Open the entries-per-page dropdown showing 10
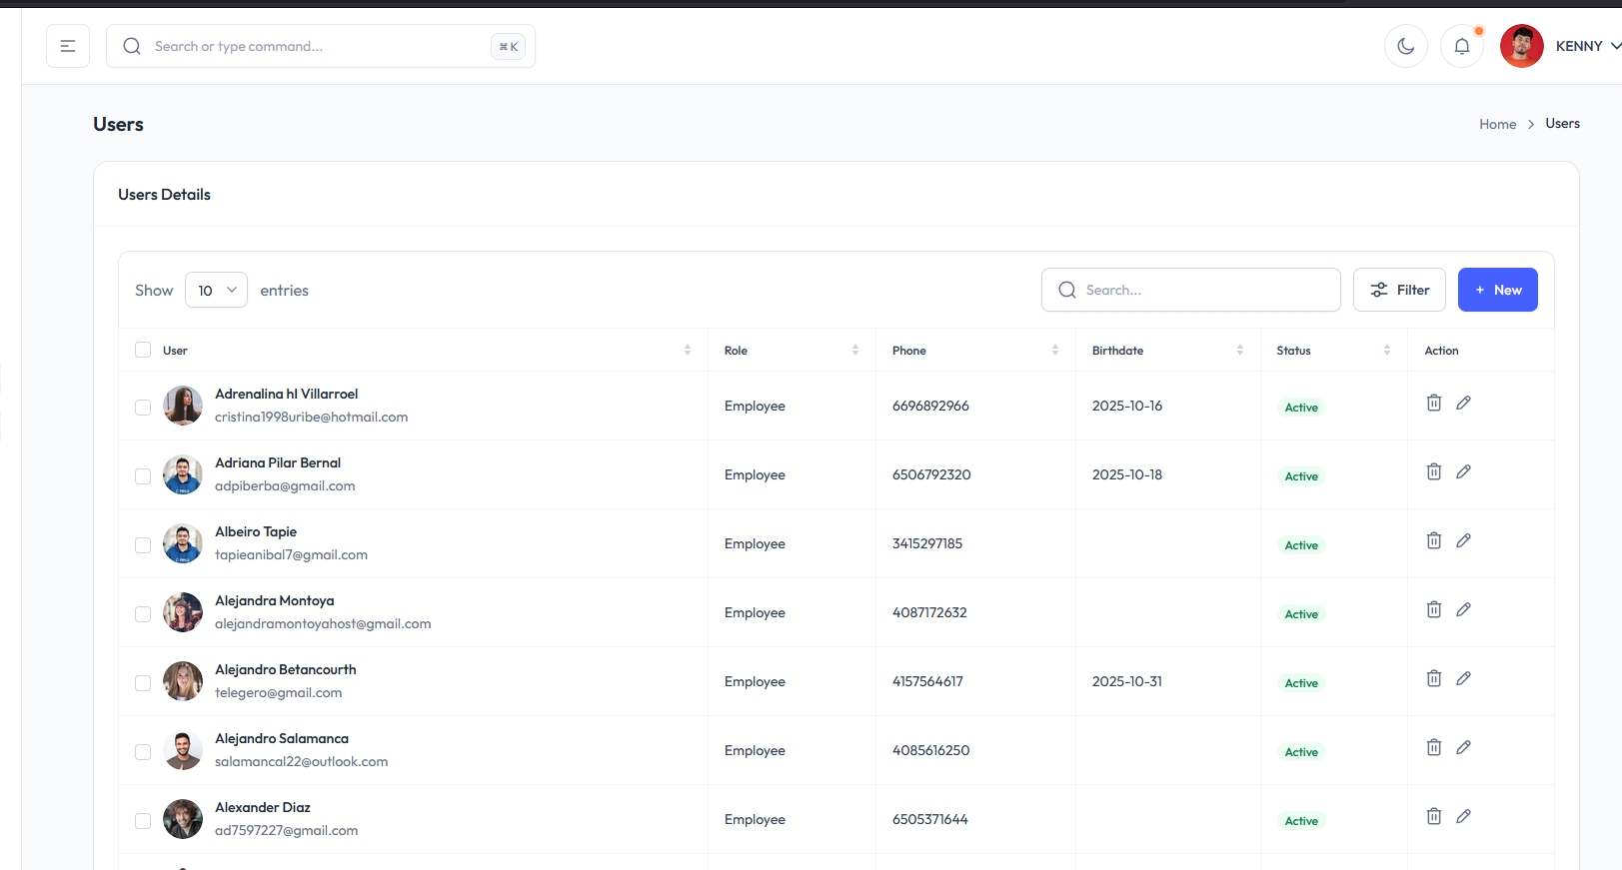 (216, 290)
